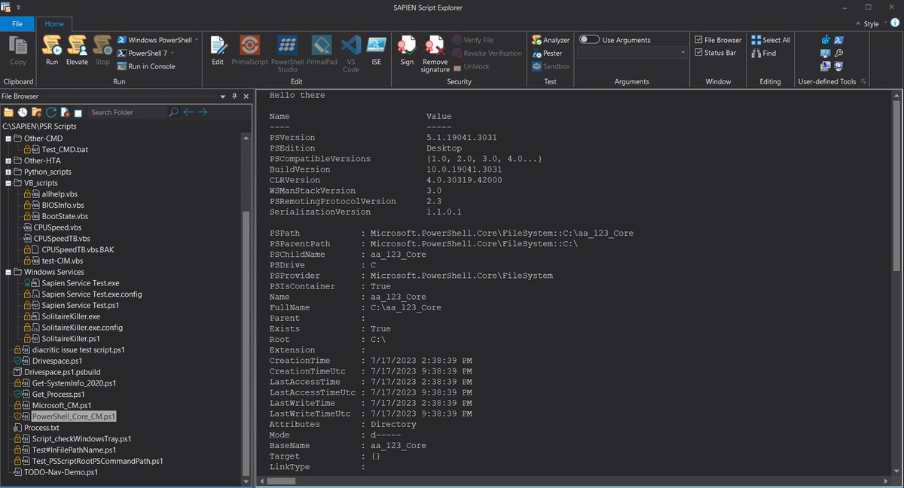This screenshot has width=904, height=488.
Task: Launch the Script Analyzer
Action: click(551, 40)
